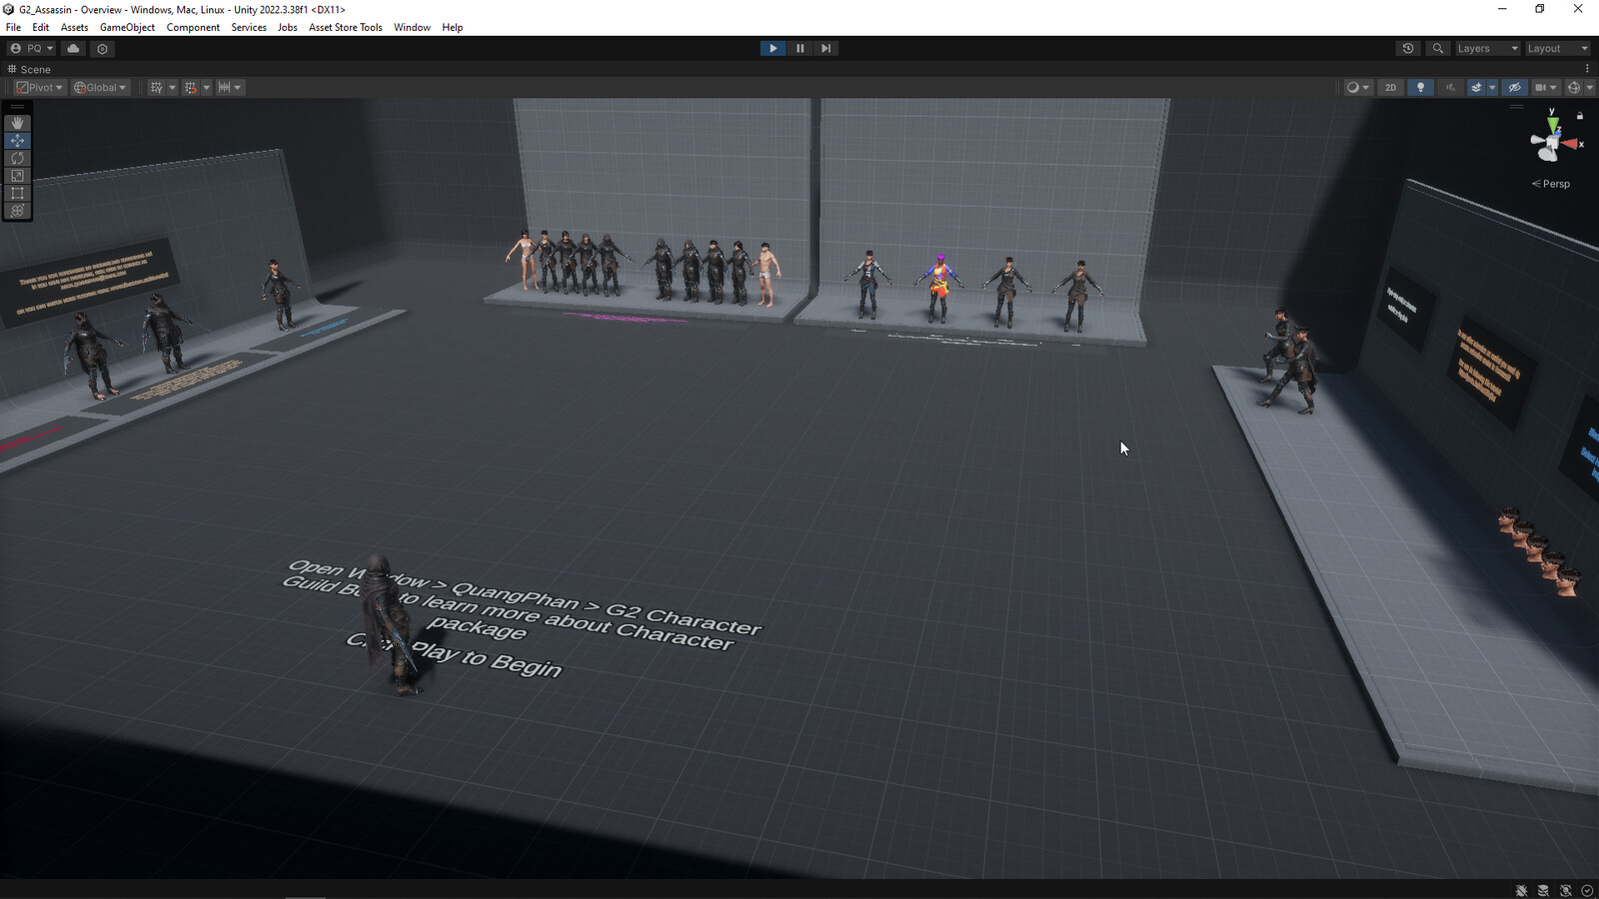This screenshot has width=1599, height=899.
Task: Open the Unity Version Control hexagon icon
Action: [x=102, y=48]
